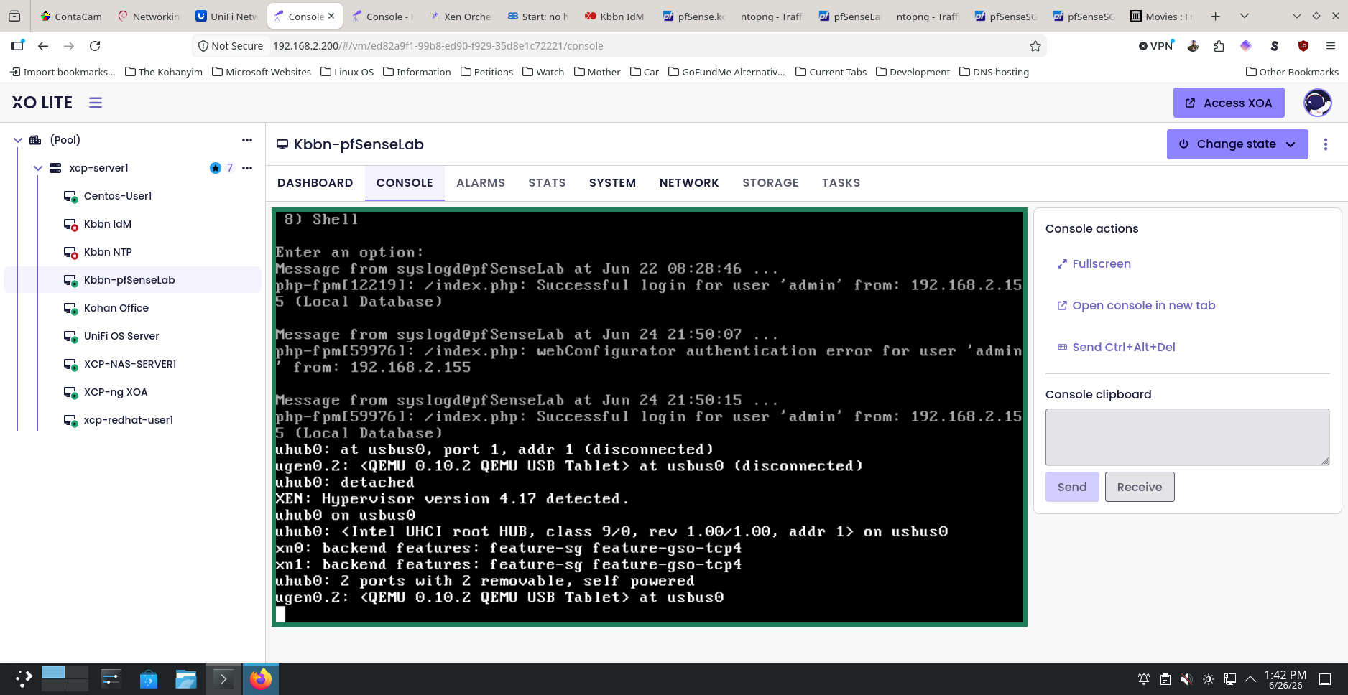Click the Fullscreen console action
This screenshot has height=695, width=1348.
point(1094,264)
